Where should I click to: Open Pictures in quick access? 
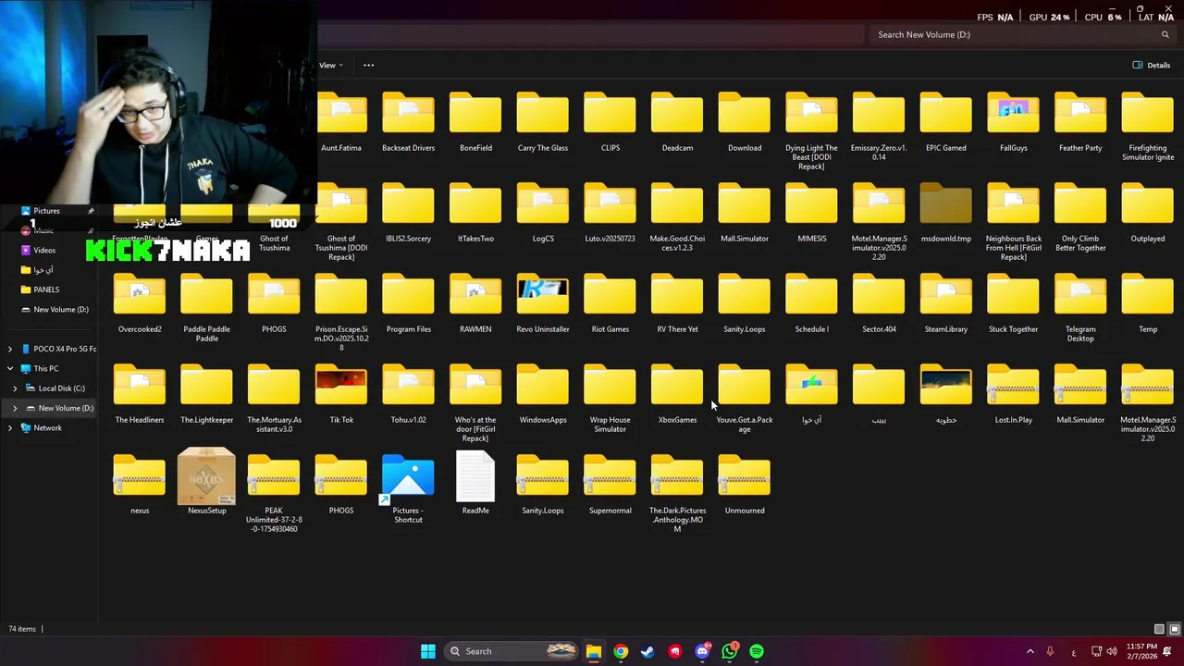(x=46, y=211)
